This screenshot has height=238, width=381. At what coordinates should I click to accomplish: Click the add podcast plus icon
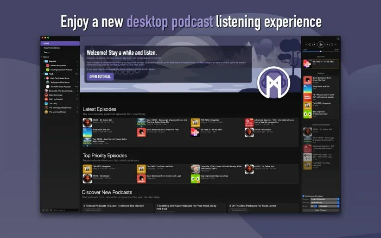tap(43, 210)
